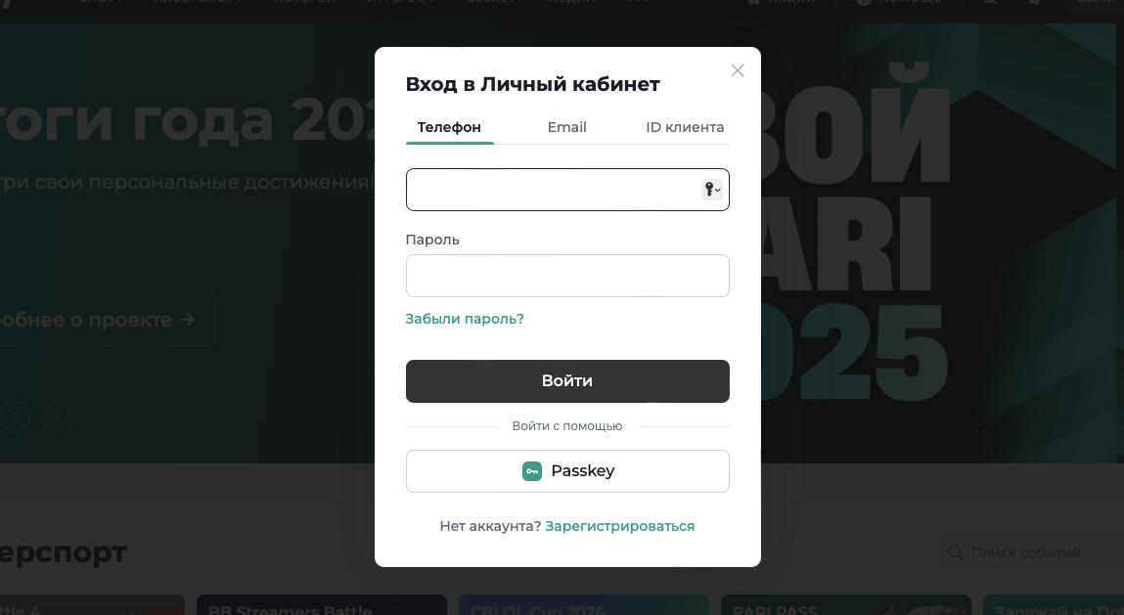Follow the Зарегистрироваться link
The image size is (1124, 615).
pyautogui.click(x=619, y=526)
